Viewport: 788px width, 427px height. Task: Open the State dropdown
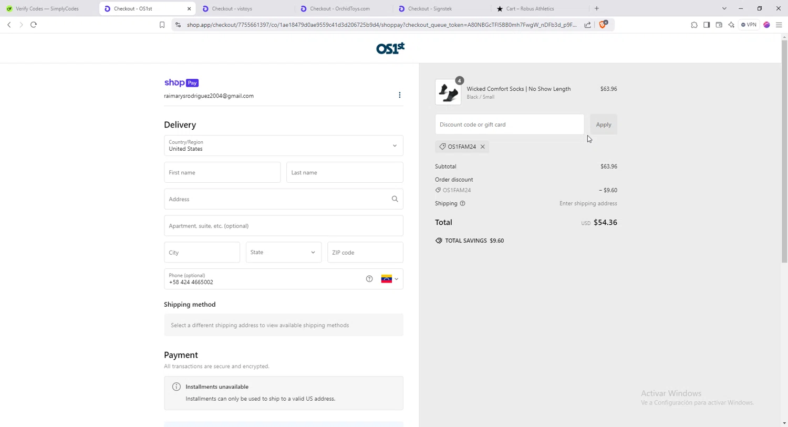point(284,253)
